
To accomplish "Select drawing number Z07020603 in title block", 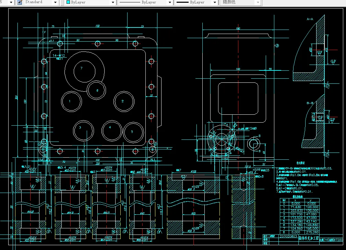I will [288, 236].
